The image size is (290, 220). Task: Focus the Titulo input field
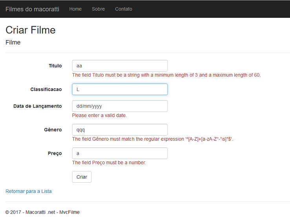120,66
